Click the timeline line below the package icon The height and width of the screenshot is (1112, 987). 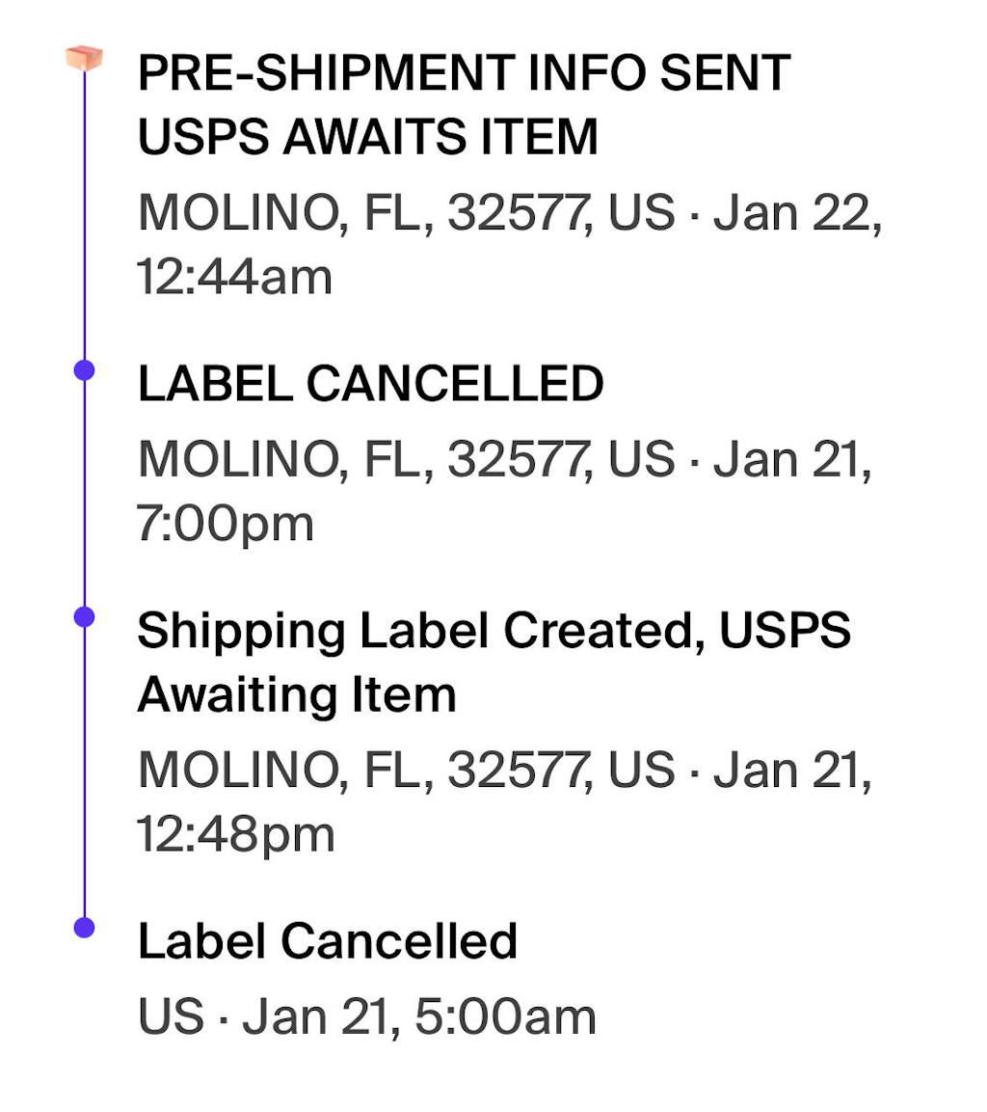[x=85, y=212]
